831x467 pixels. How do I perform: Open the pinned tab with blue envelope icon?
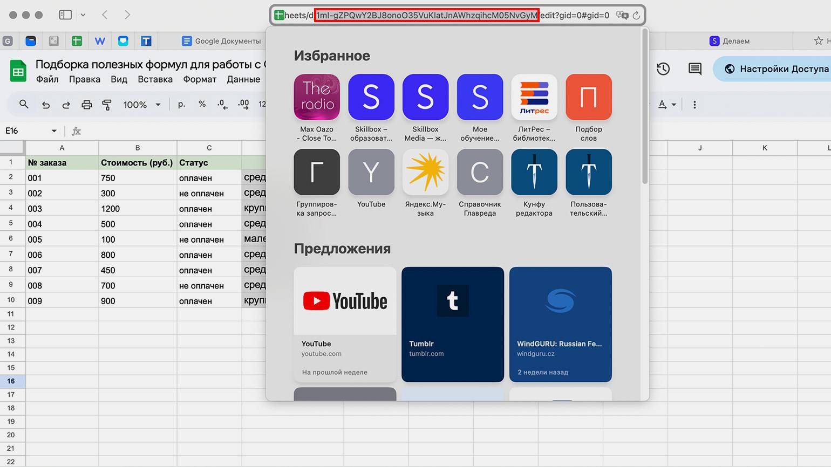pyautogui.click(x=123, y=41)
